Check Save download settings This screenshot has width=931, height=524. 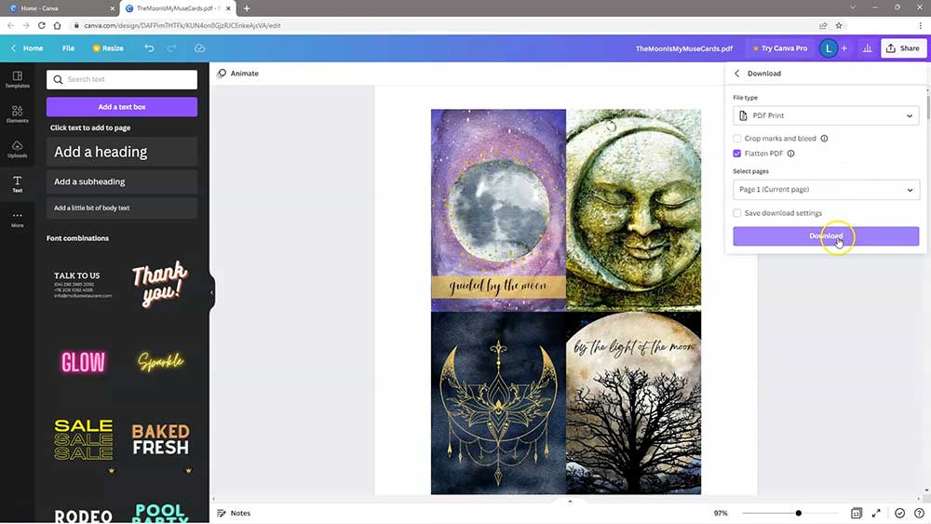736,213
